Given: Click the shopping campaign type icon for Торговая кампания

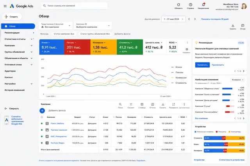Looking at the screenshot, I should [x=47, y=130].
